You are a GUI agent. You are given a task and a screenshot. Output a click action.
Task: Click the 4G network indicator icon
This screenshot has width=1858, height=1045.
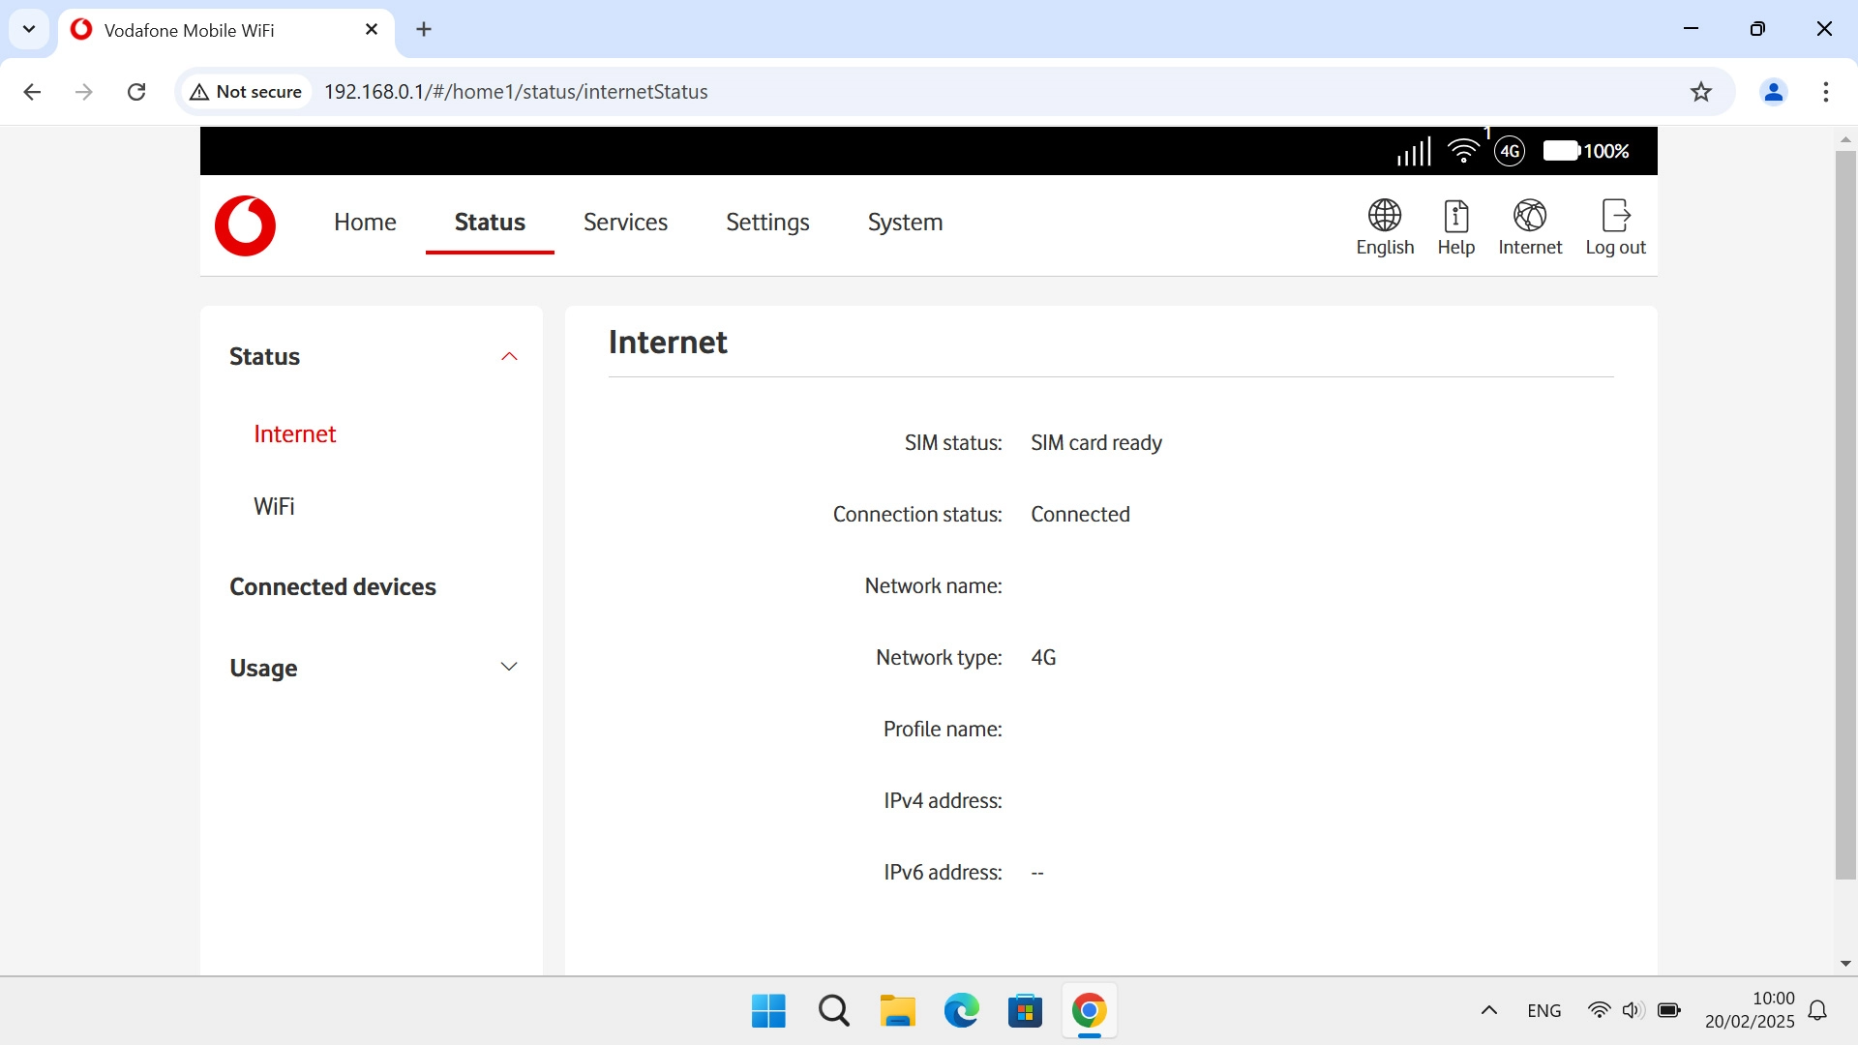coord(1509,151)
